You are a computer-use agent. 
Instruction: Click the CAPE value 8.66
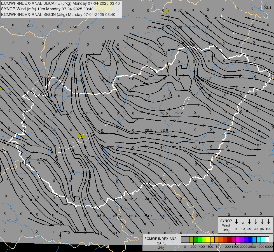(178, 27)
